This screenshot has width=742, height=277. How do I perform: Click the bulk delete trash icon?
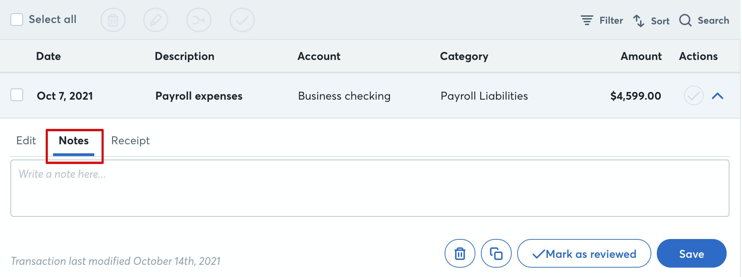click(112, 20)
